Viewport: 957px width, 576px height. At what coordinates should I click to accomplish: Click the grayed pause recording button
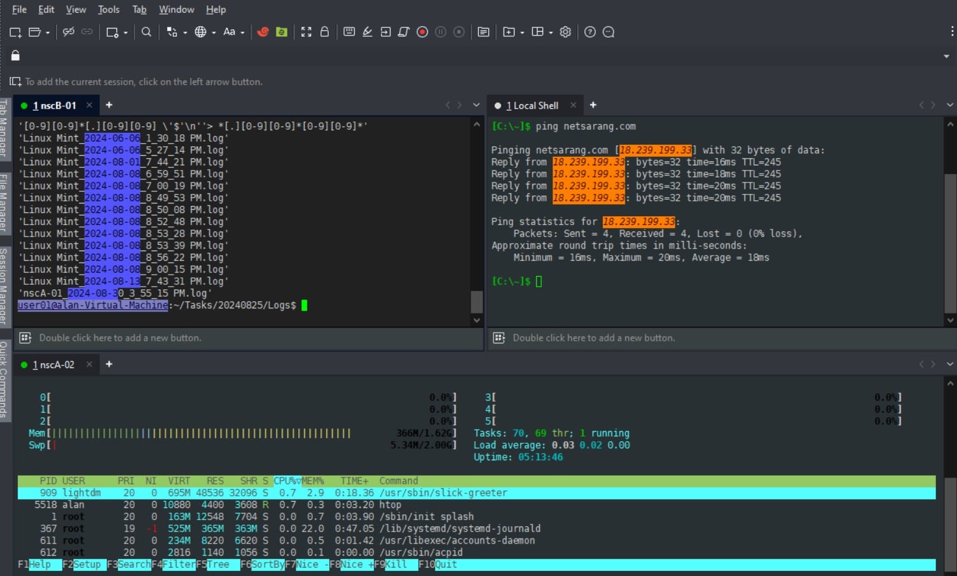pos(441,32)
